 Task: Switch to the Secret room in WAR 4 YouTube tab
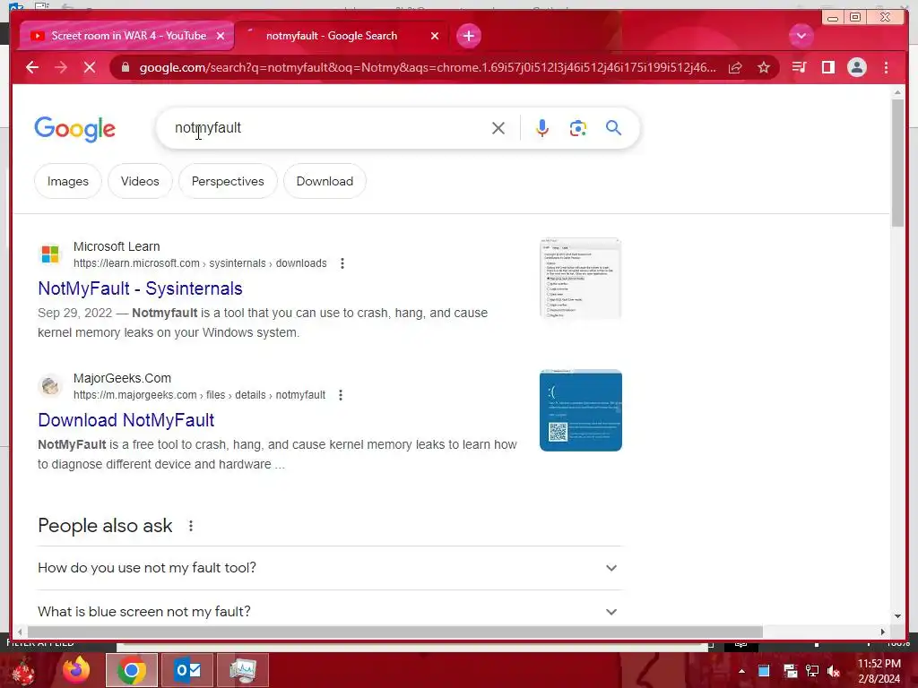(126, 36)
